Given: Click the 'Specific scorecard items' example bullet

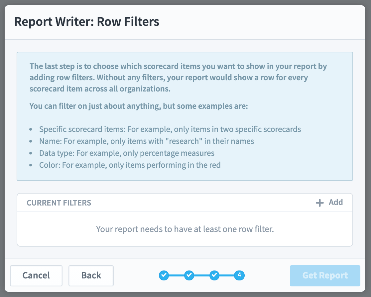Looking at the screenshot, I should point(170,129).
